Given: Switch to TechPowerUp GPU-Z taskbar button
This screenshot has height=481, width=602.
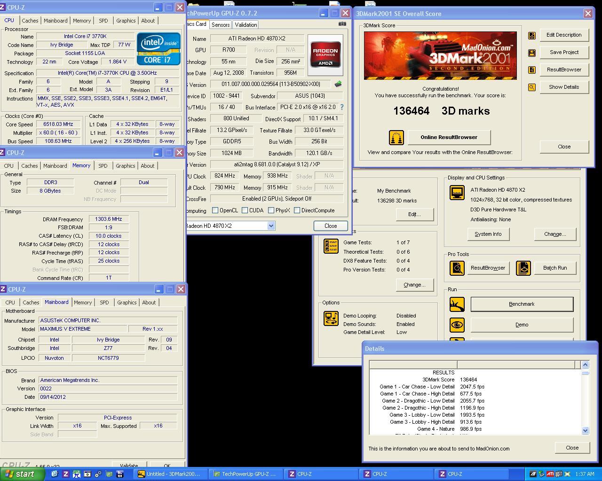Looking at the screenshot, I should (x=246, y=474).
